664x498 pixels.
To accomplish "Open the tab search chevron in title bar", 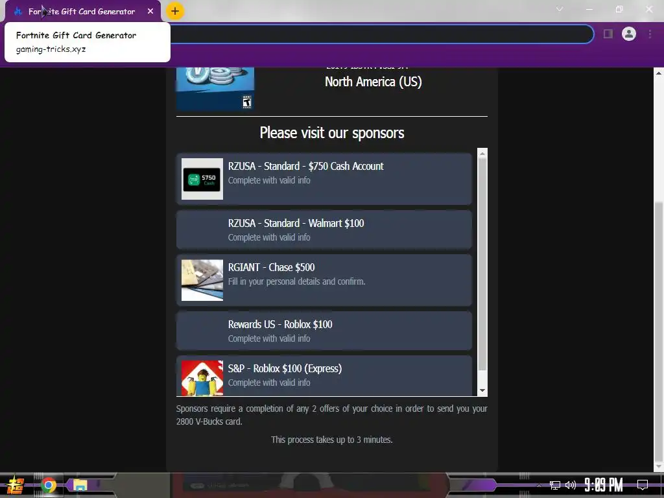I will click(560, 9).
